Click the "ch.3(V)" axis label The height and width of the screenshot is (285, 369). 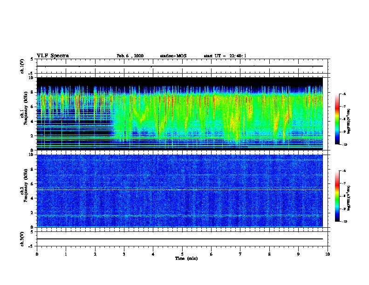pyautogui.click(x=22, y=239)
